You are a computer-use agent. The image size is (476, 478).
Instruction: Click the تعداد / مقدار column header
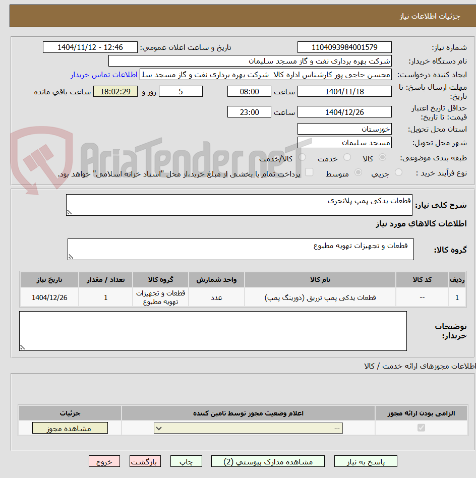click(105, 280)
